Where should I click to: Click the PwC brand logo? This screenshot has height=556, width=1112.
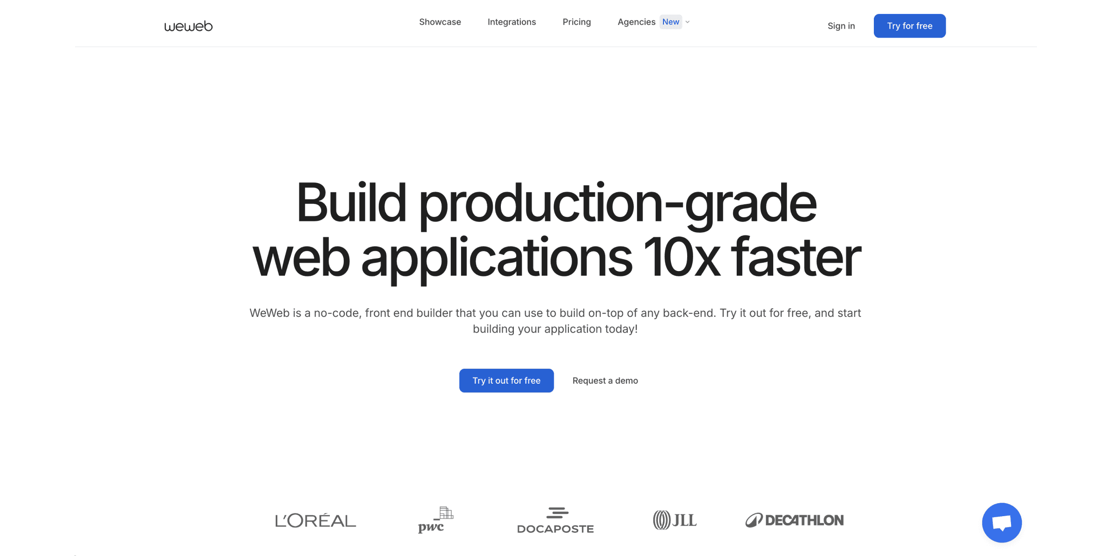click(435, 520)
